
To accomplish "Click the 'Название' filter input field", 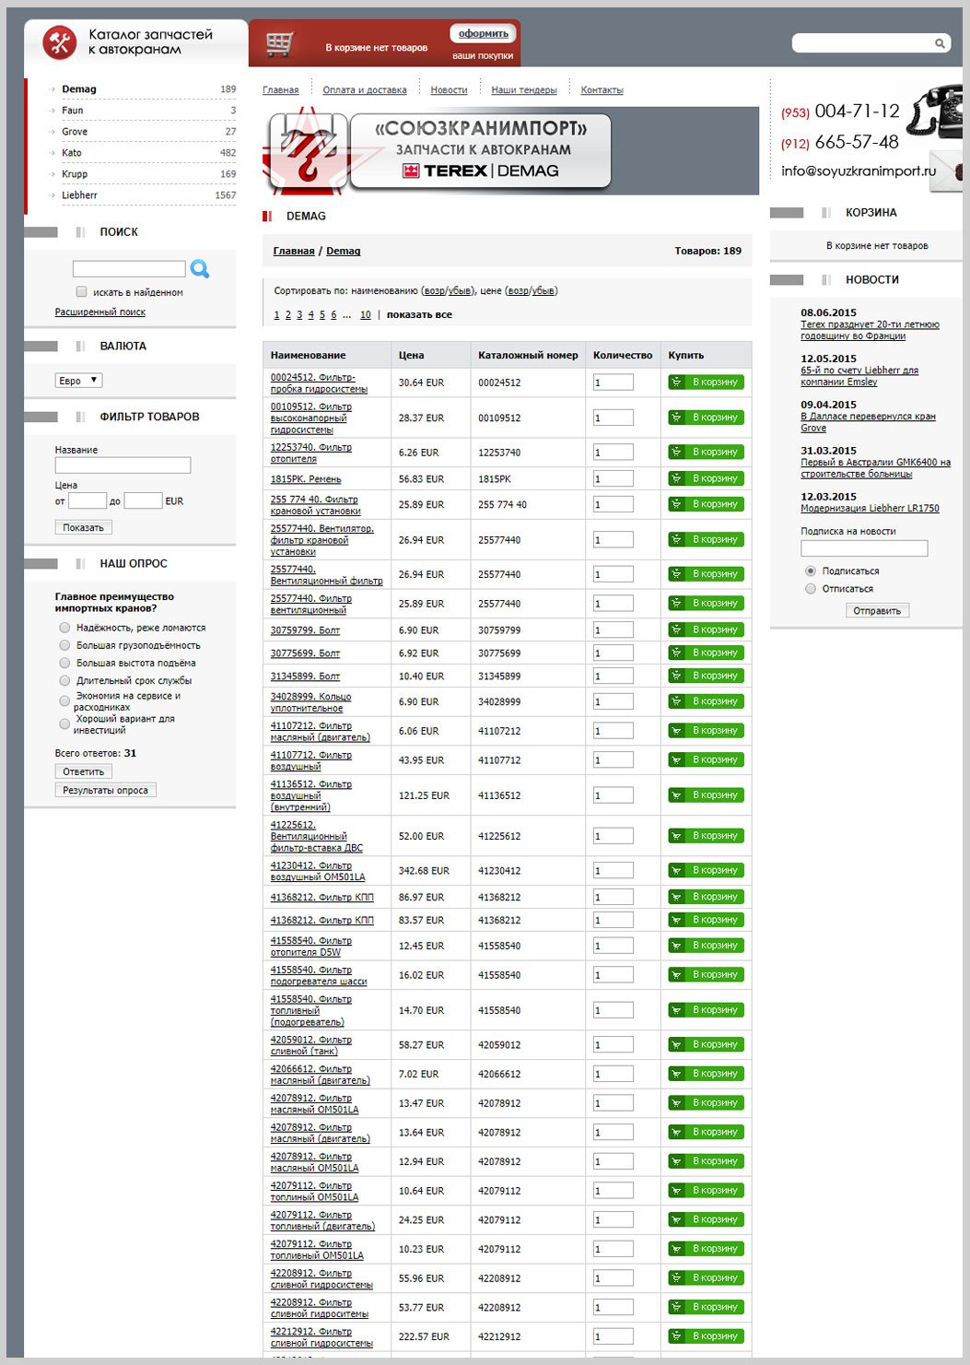I will click(x=123, y=465).
